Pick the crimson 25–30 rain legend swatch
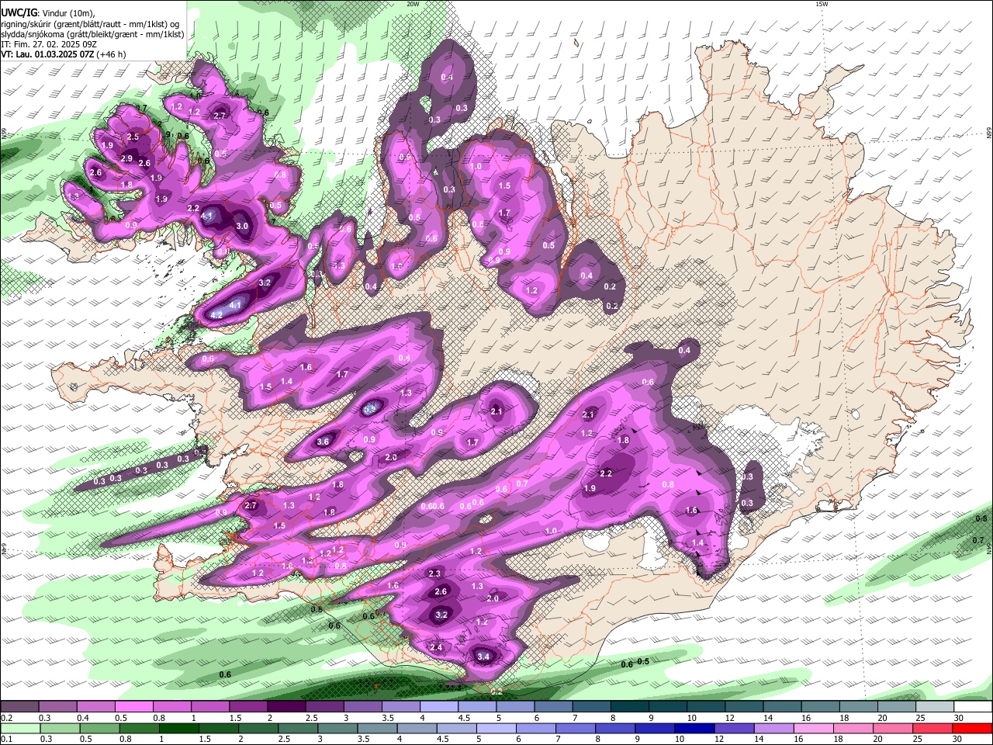Image resolution: width=993 pixels, height=745 pixels. coord(934,728)
